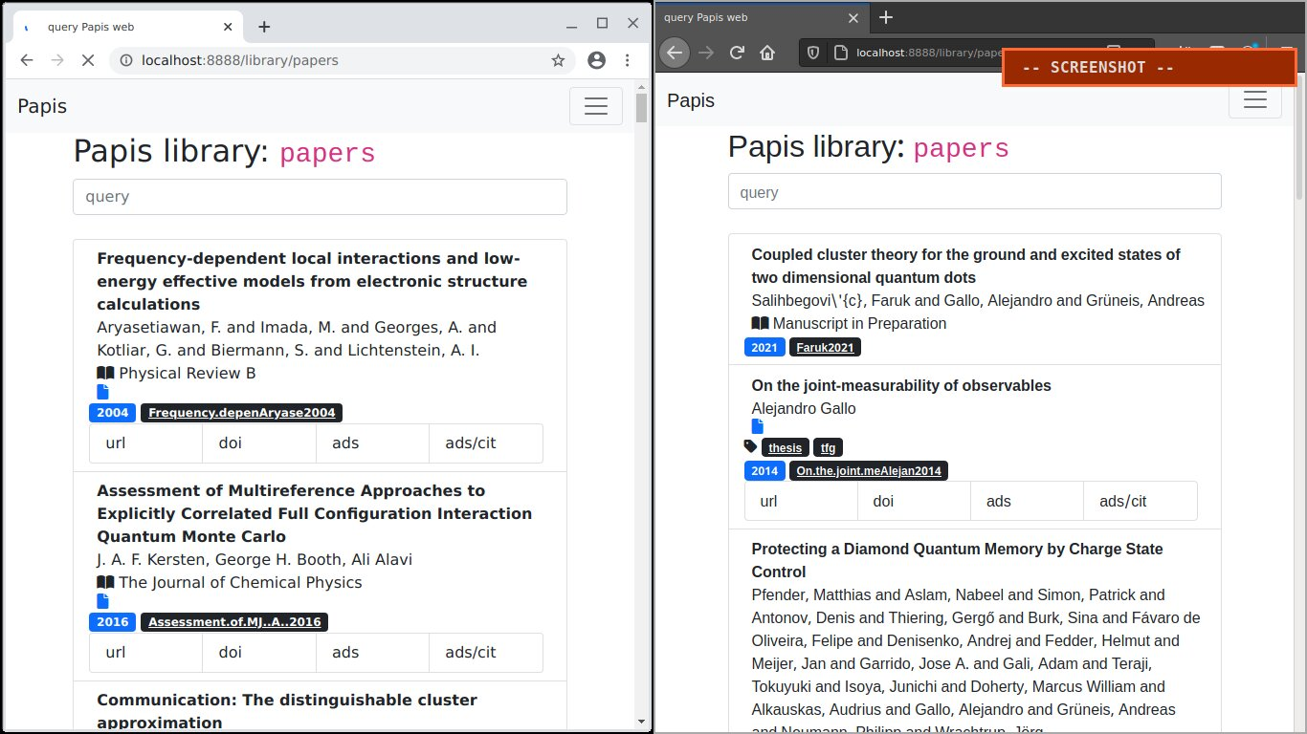The width and height of the screenshot is (1307, 734).
Task: Click the bookmark star in the Chrome address bar
Action: point(557,59)
